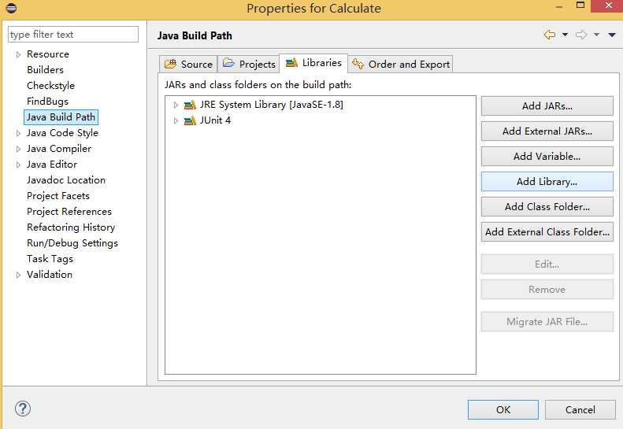Select FindBugs in the properties tree
Viewport: 623px width, 429px height.
point(47,102)
